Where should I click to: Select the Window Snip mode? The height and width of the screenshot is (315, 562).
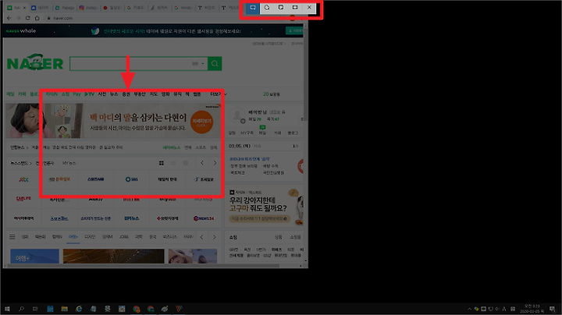coord(281,8)
